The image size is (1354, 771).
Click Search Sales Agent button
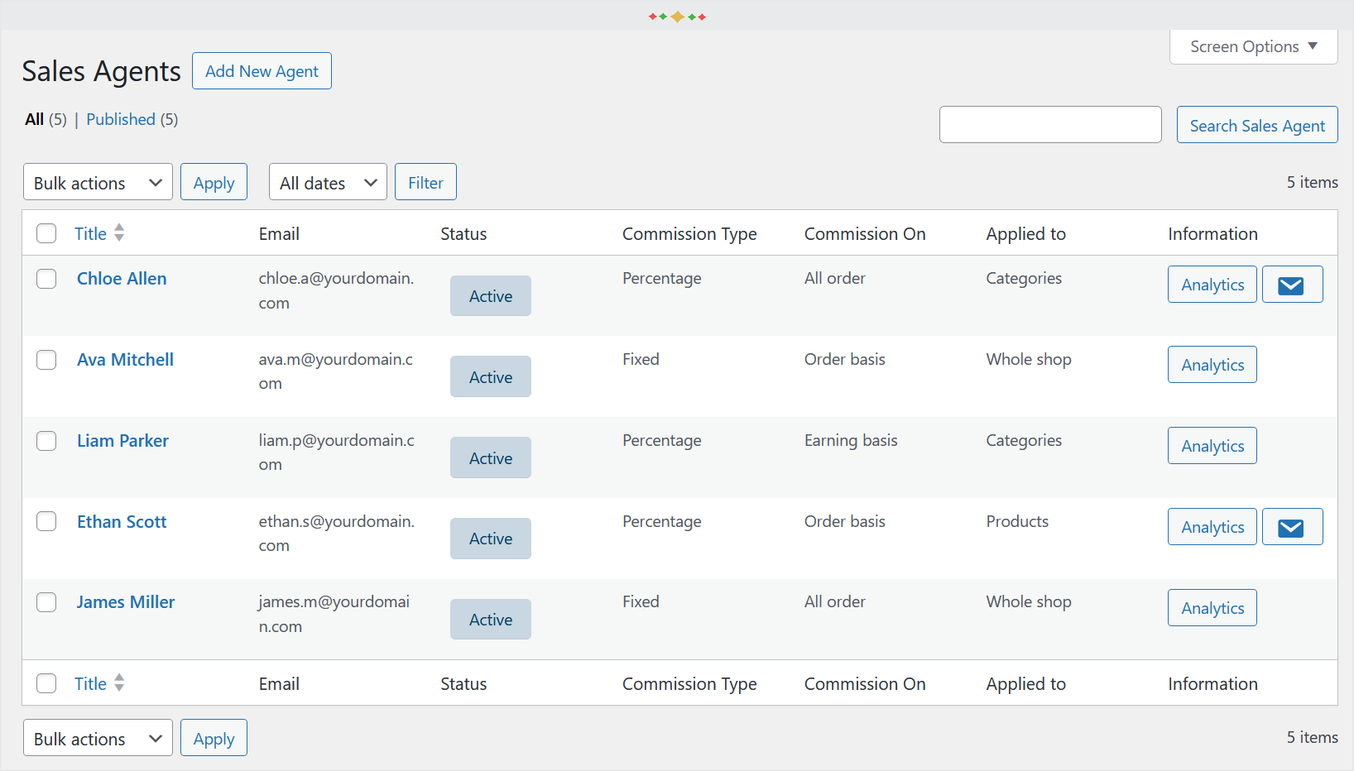click(1257, 125)
